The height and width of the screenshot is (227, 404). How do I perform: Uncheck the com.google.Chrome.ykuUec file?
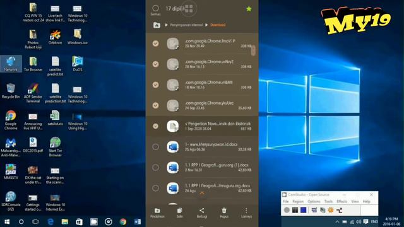pos(155,105)
